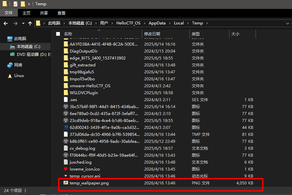Open the recent locations dropdown arrow

coord(23,23)
